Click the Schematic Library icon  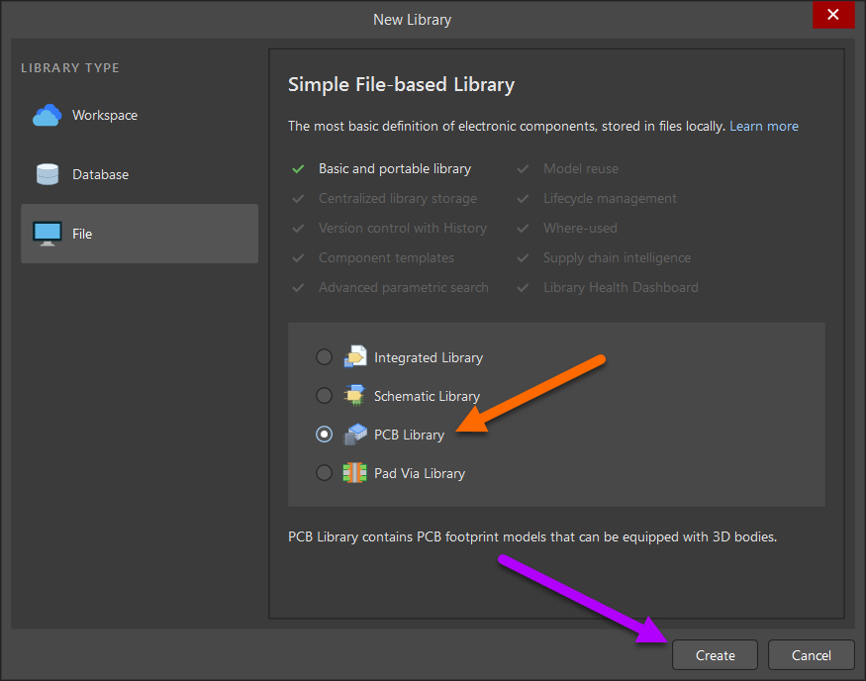pos(354,396)
